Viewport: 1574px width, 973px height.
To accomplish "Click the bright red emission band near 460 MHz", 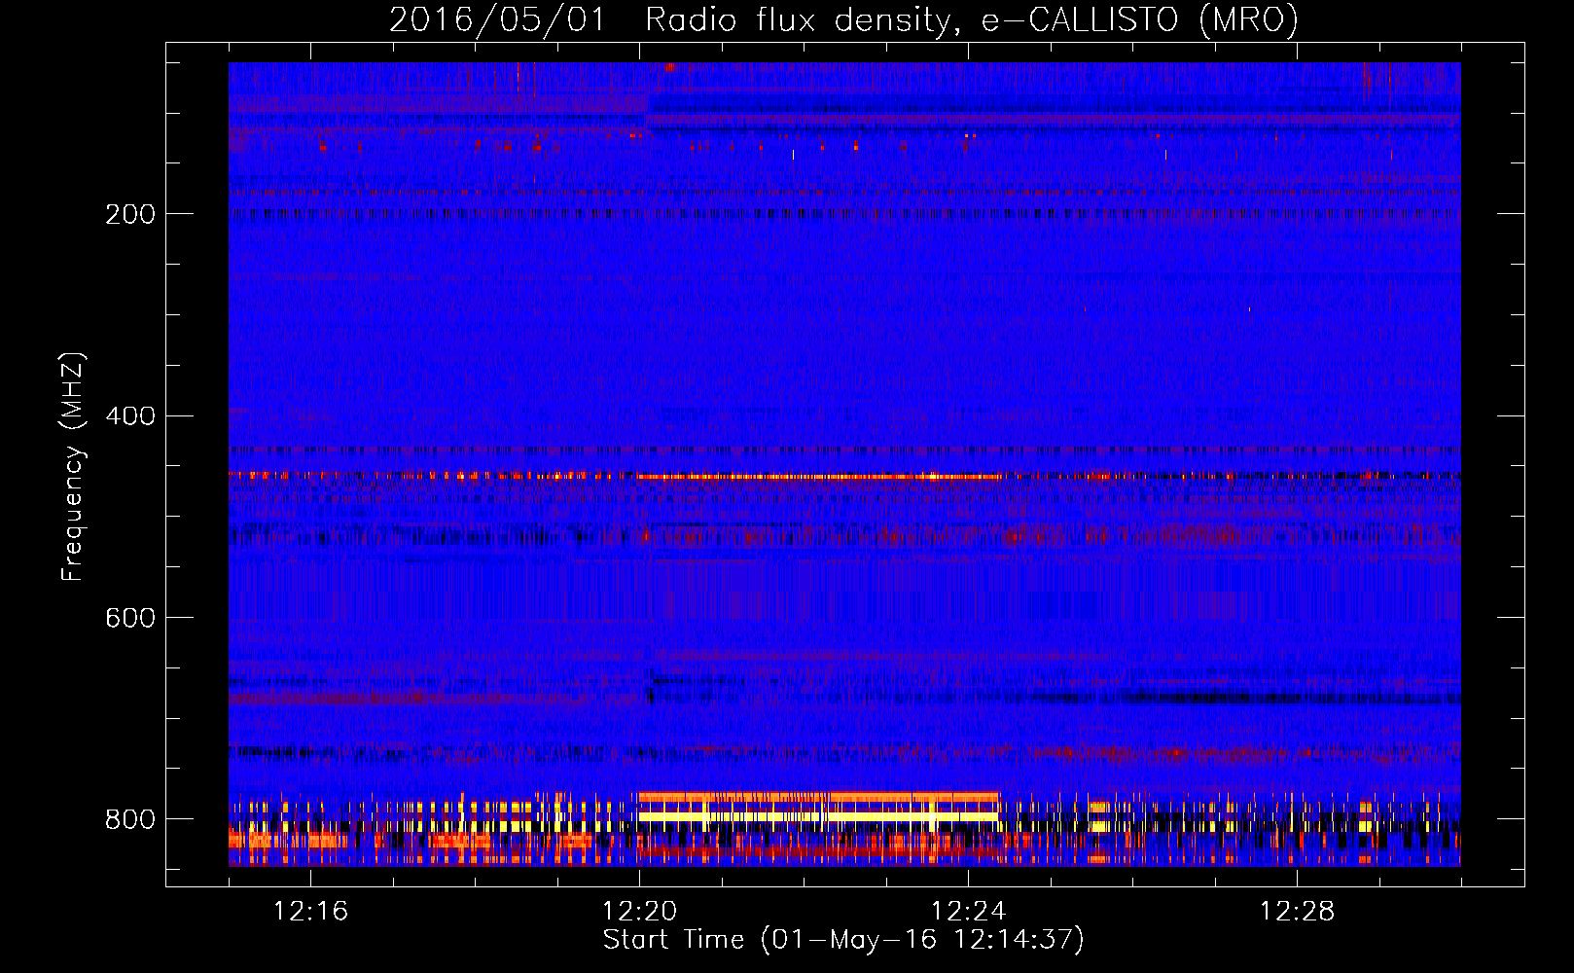I will 820,477.
